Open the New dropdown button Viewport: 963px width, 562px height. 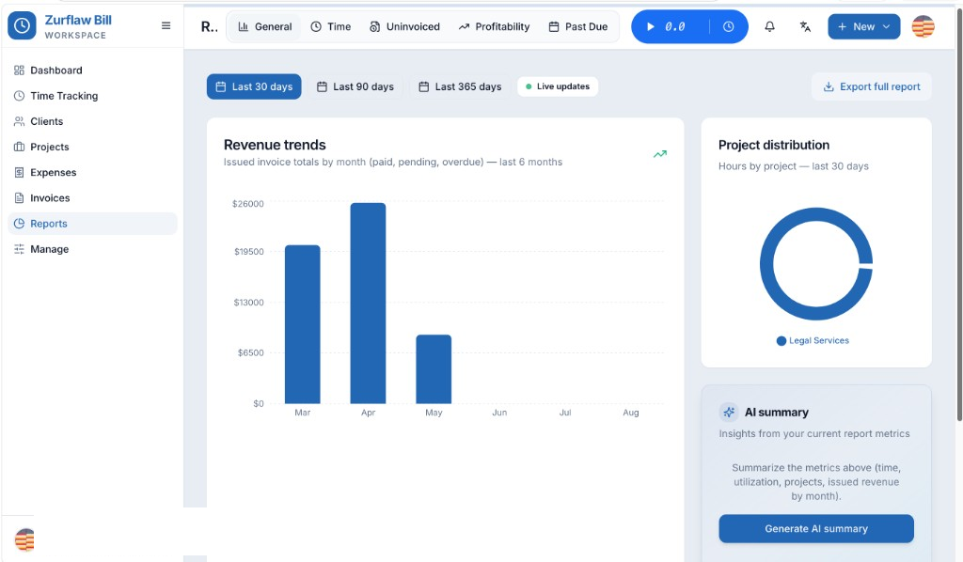(863, 26)
